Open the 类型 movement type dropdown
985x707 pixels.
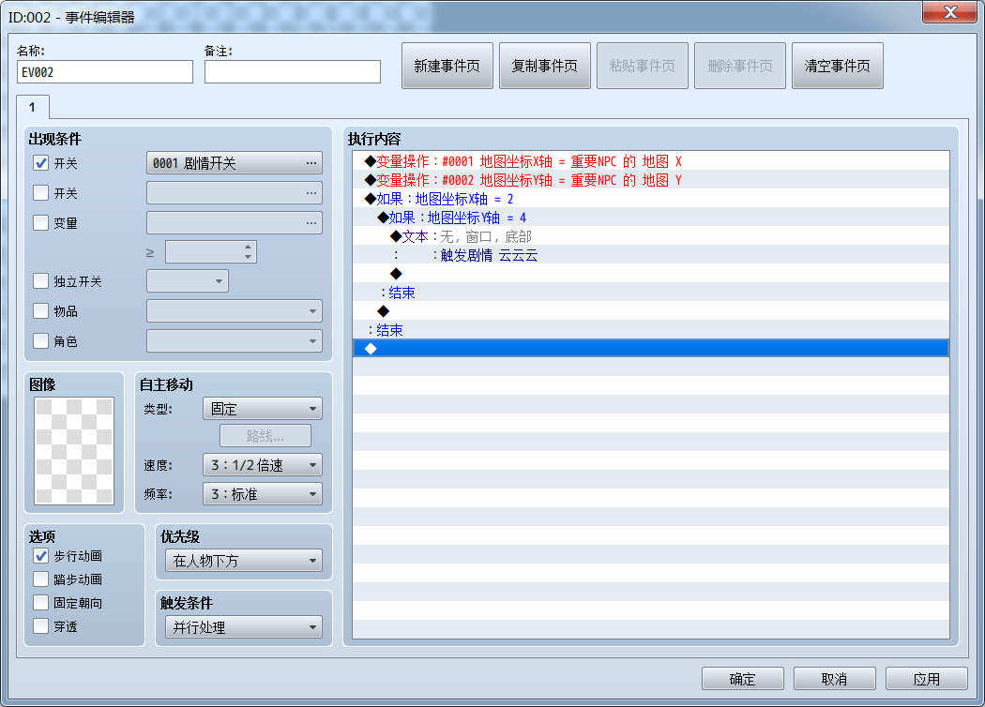tap(263, 409)
